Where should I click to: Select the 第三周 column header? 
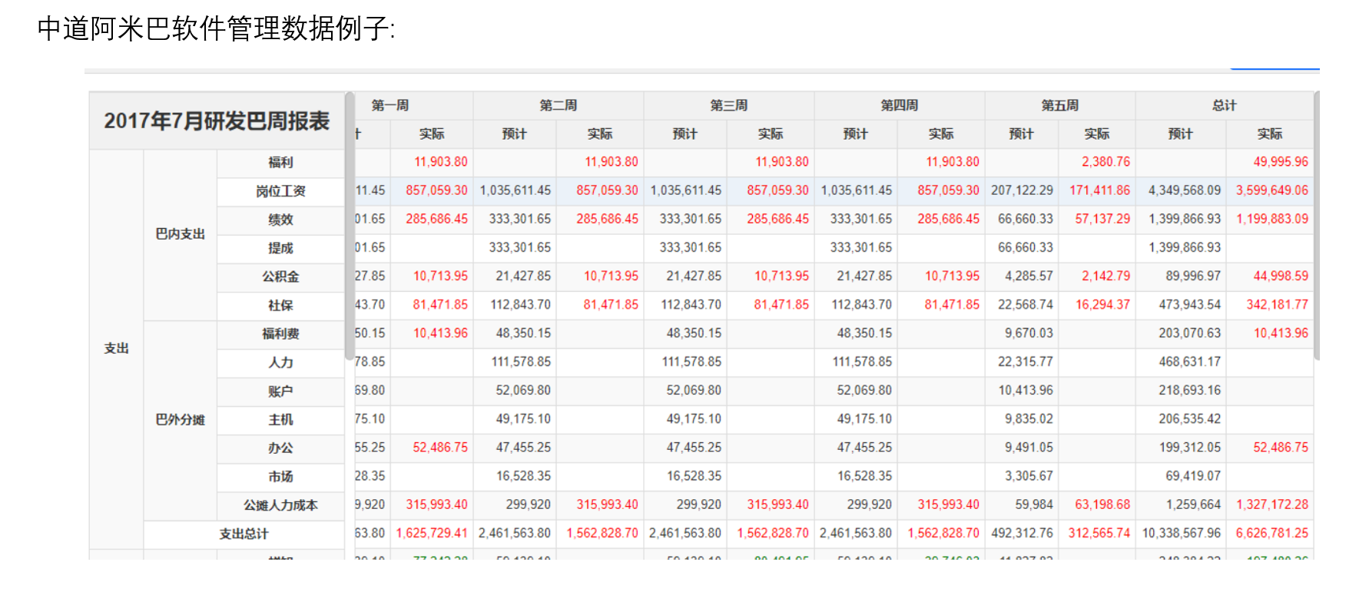(729, 105)
